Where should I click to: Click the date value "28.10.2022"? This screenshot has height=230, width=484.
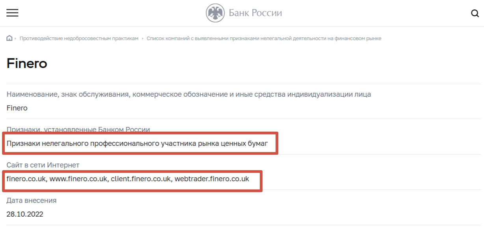[x=25, y=214]
